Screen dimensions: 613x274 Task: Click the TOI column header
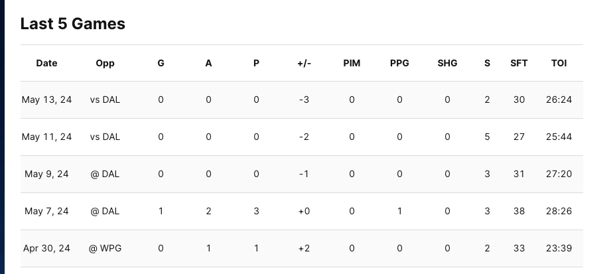pyautogui.click(x=559, y=64)
